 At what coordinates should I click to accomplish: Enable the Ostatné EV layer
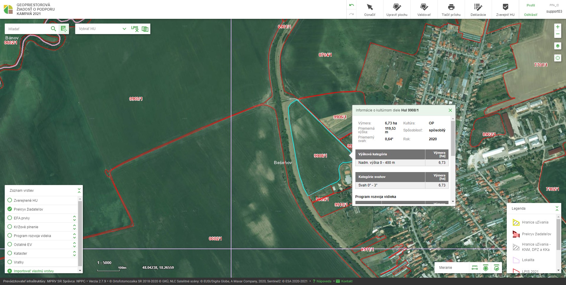coord(10,244)
